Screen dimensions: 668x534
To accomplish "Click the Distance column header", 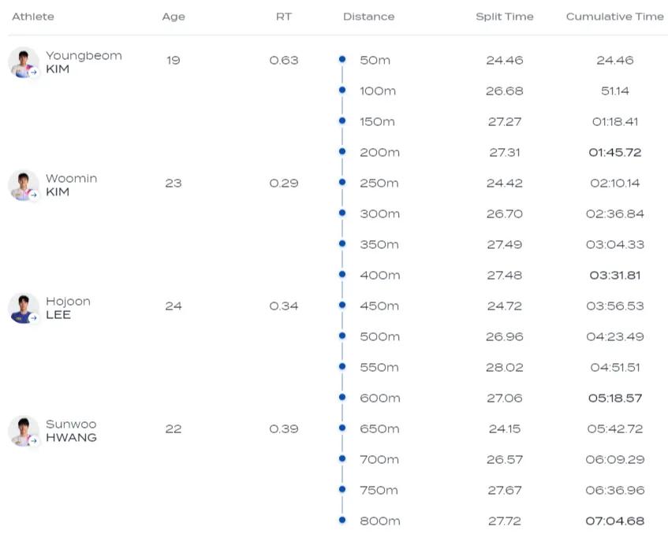I will (368, 17).
